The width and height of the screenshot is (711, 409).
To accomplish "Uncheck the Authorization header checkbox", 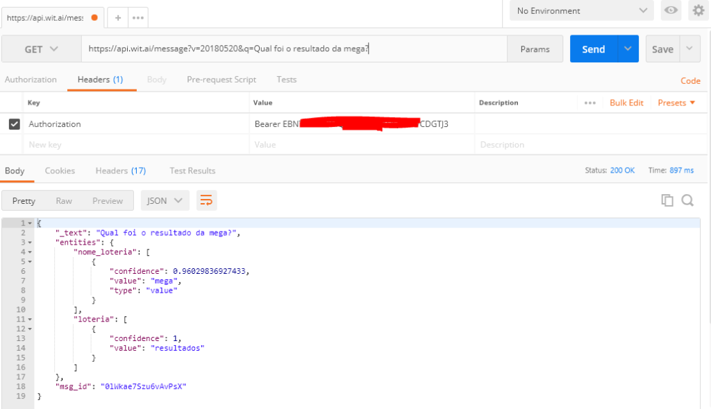I will tap(14, 124).
